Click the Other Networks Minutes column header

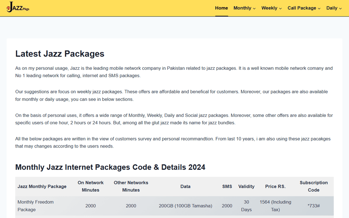[x=131, y=186]
